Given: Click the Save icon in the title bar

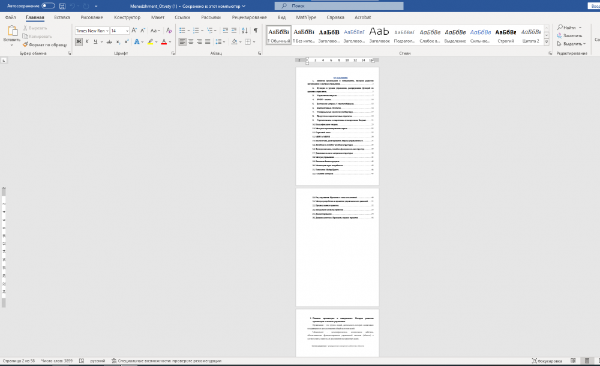Looking at the screenshot, I should pos(62,5).
